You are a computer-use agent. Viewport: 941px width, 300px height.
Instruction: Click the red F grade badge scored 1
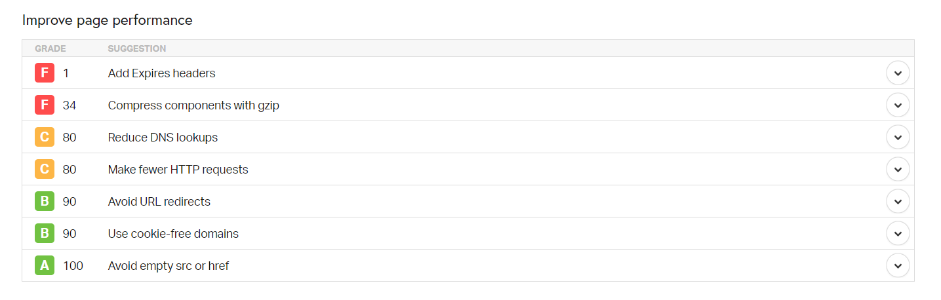pyautogui.click(x=45, y=73)
